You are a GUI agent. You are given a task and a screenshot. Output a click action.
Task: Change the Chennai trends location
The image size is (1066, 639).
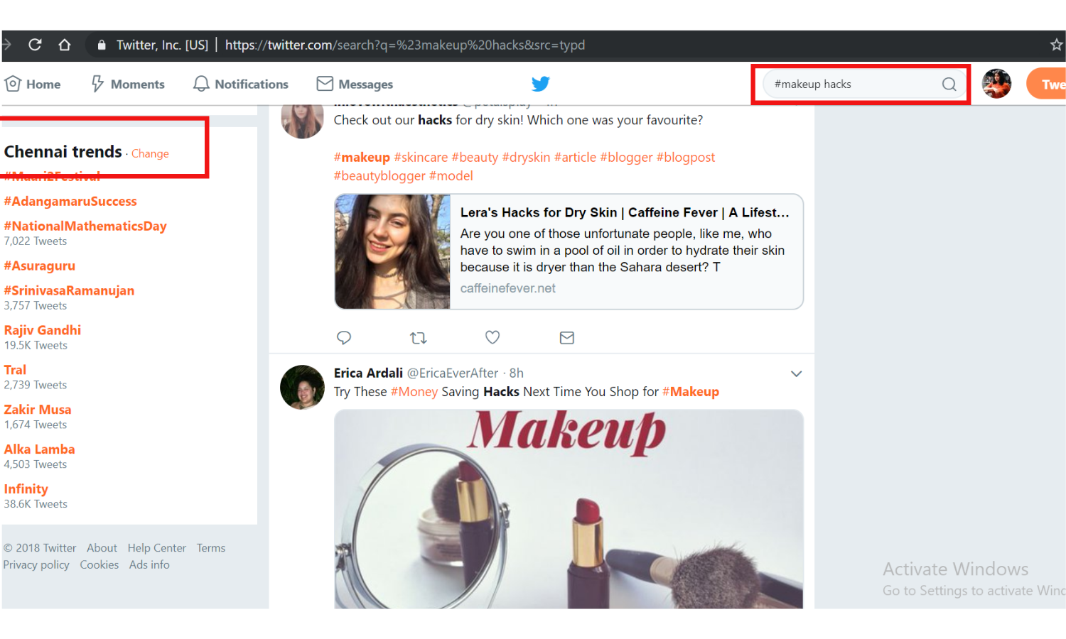coord(150,153)
